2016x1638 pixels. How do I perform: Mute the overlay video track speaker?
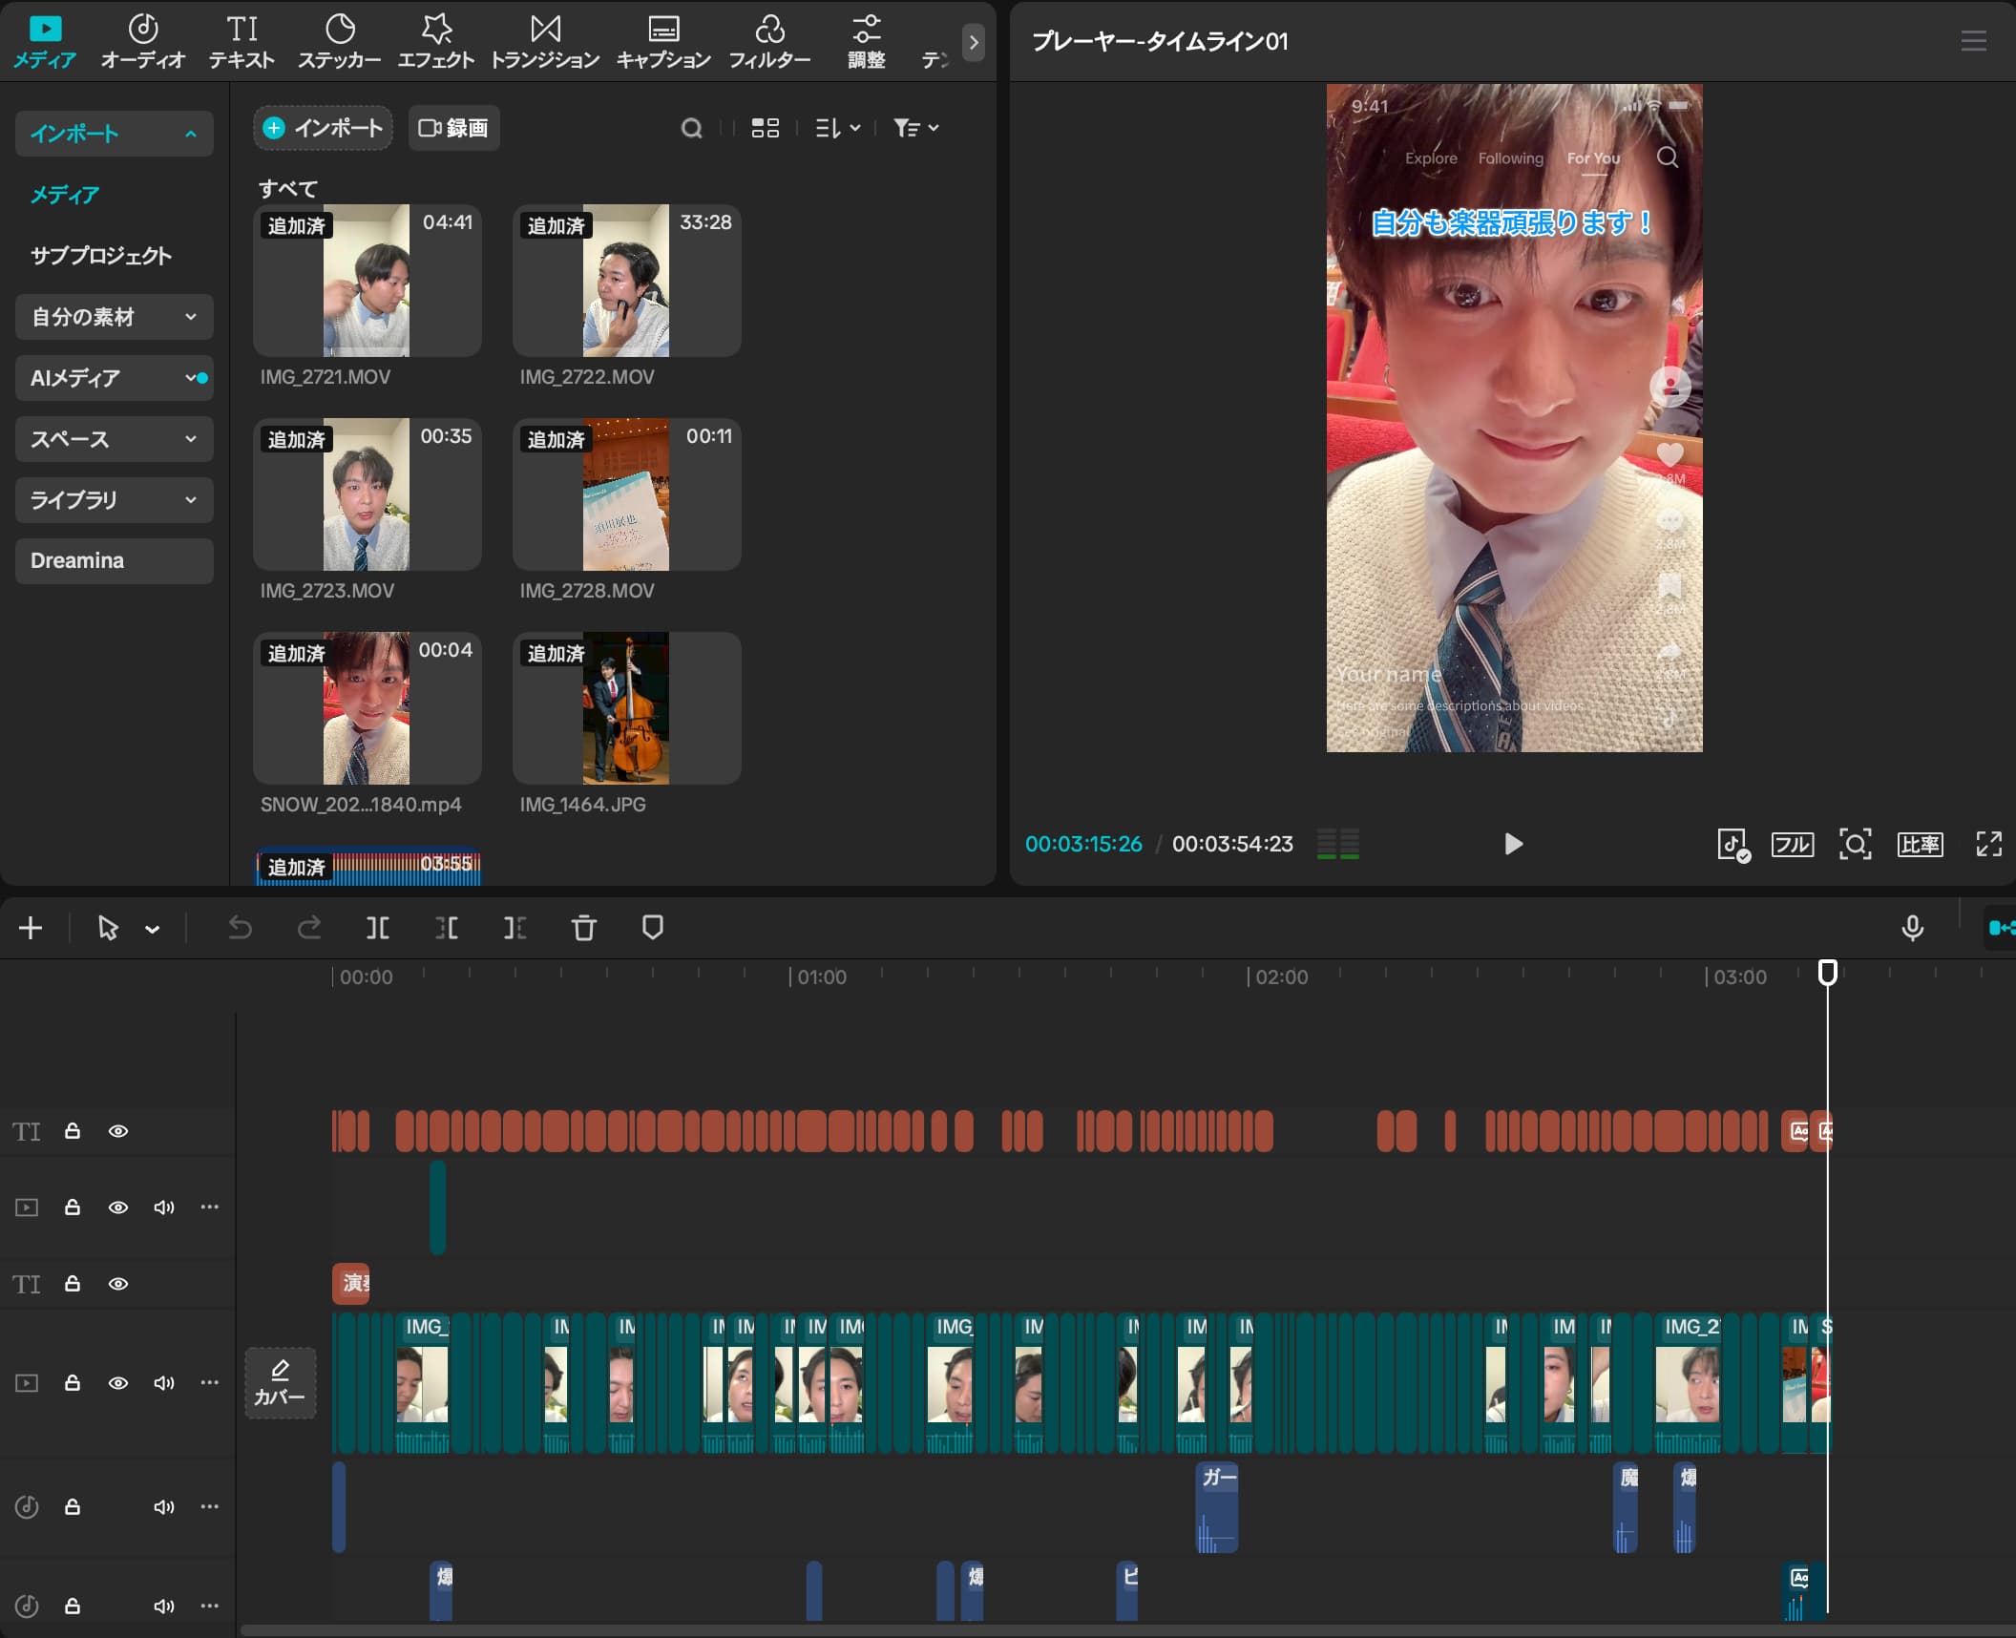(x=164, y=1207)
